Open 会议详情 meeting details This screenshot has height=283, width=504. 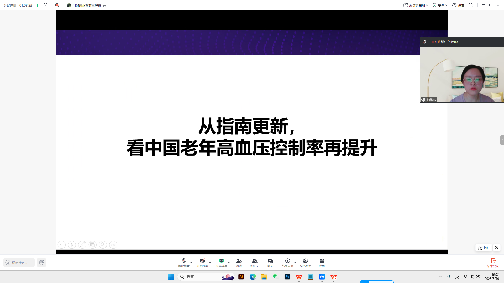click(9, 5)
